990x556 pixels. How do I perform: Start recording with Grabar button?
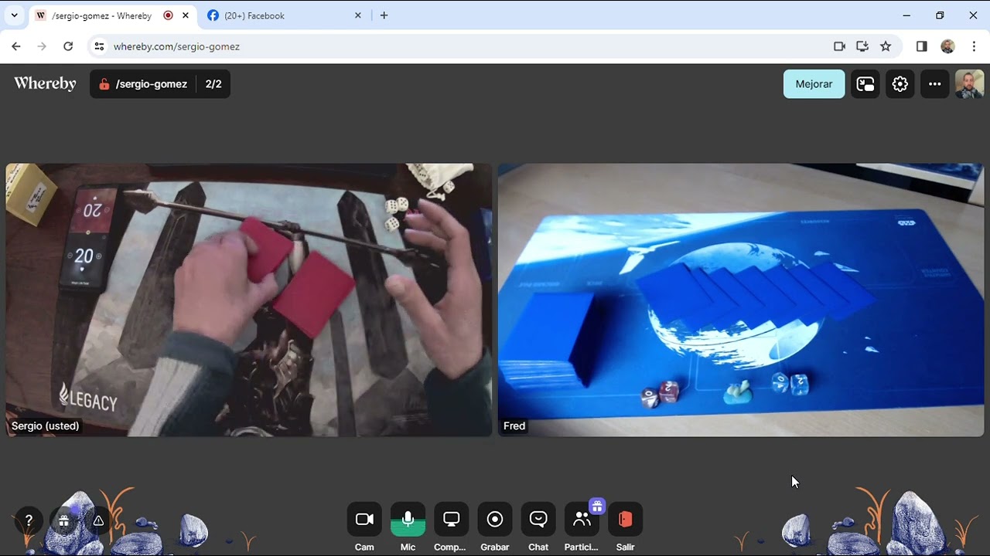pos(495,520)
